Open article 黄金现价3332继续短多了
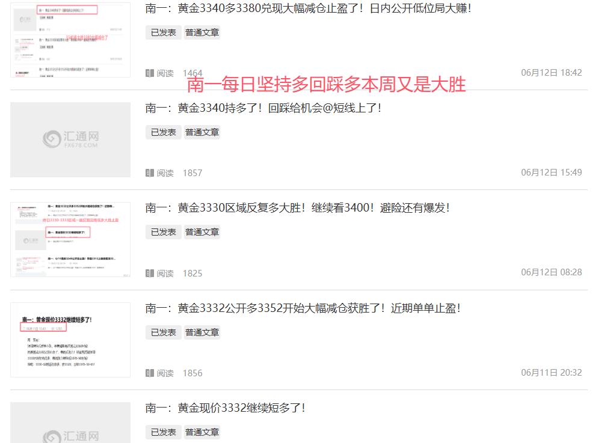Viewport: 607px width, 443px height. (226, 408)
